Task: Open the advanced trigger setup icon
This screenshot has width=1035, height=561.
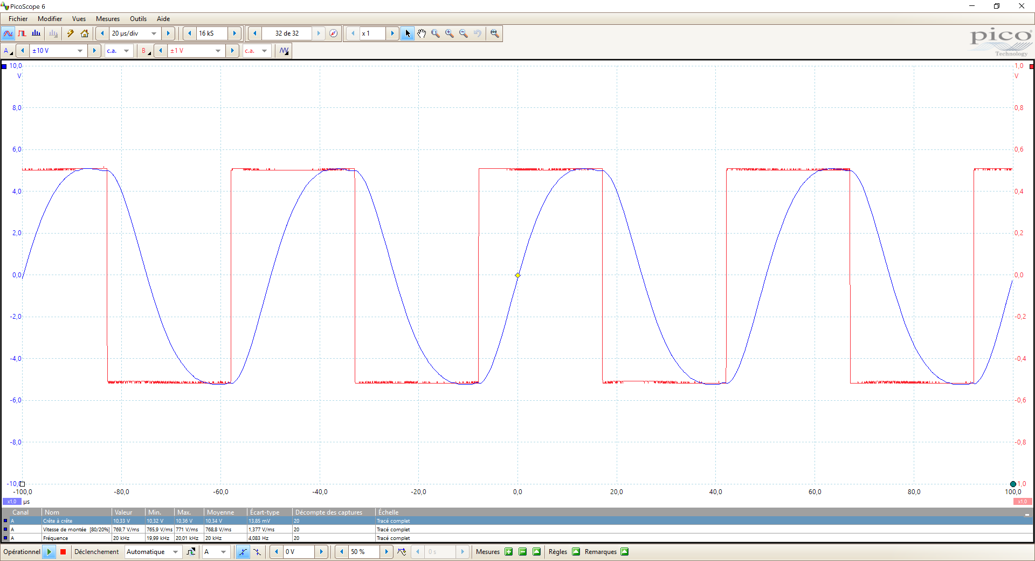Action: pos(191,552)
